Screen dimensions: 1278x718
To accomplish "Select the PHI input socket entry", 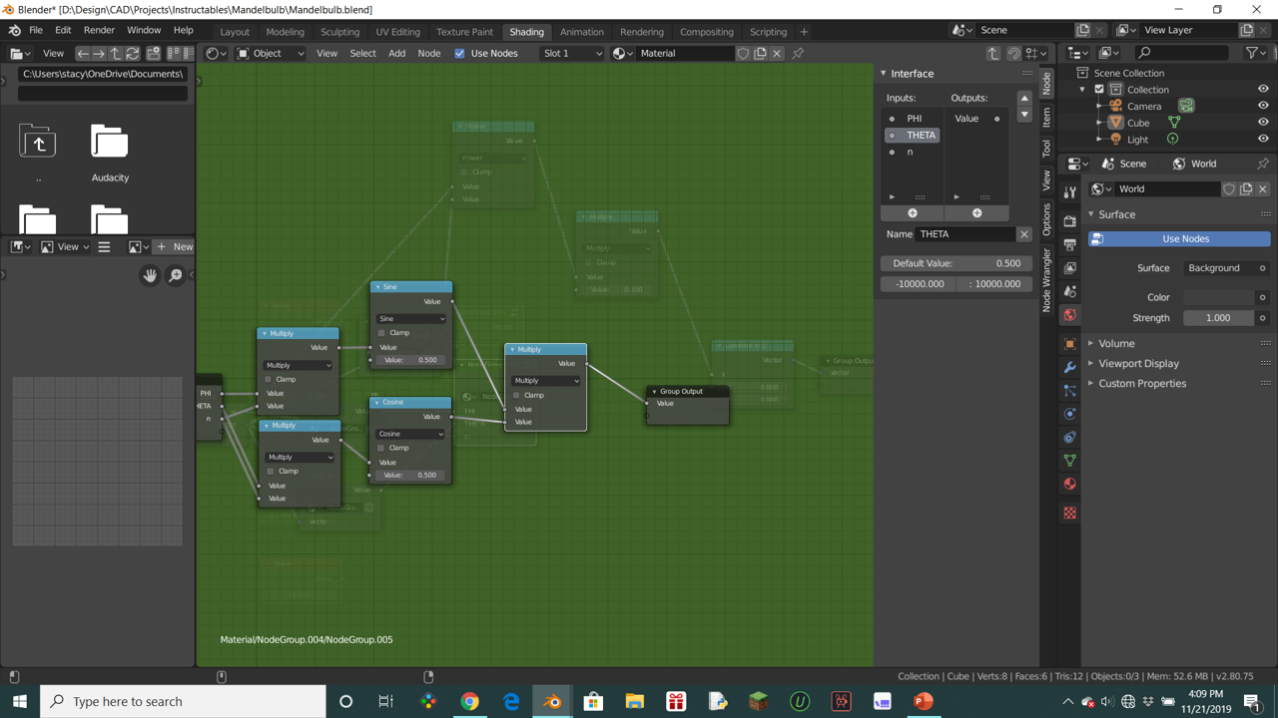I will 913,119.
